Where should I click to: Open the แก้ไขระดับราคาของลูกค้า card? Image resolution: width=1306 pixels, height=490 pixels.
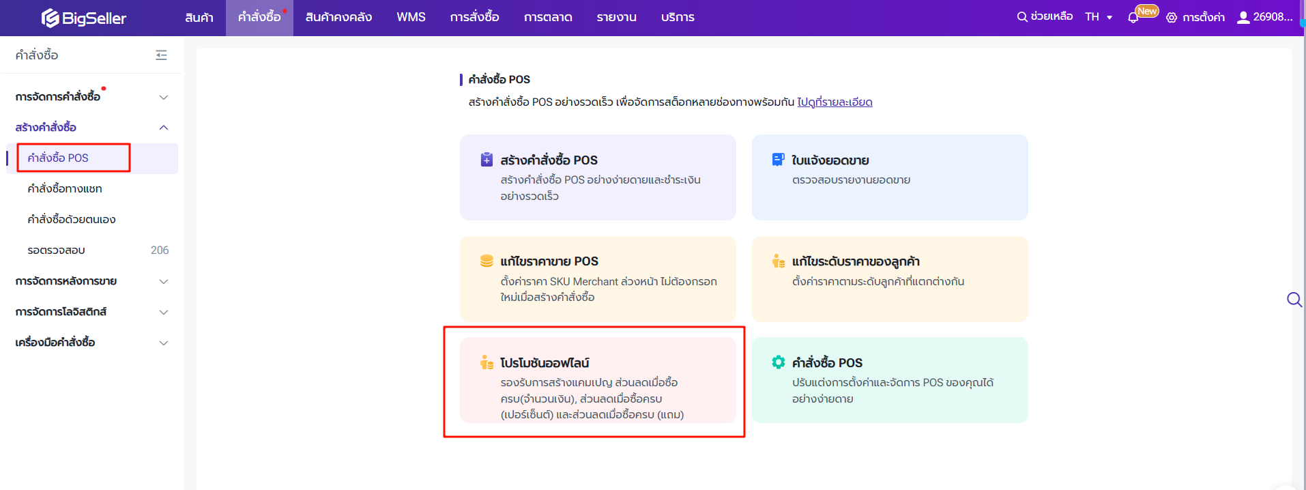[x=890, y=278]
